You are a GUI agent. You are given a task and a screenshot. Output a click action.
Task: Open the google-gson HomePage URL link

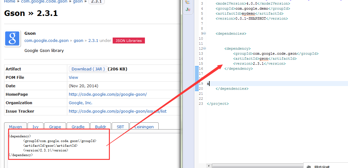point(108,94)
